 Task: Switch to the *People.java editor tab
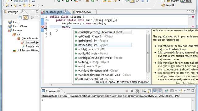point(83,12)
